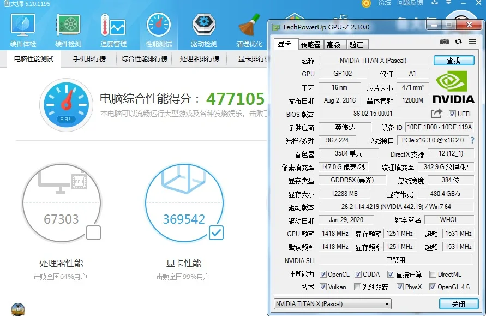Click 3584 单元 shaders value

(x=349, y=153)
